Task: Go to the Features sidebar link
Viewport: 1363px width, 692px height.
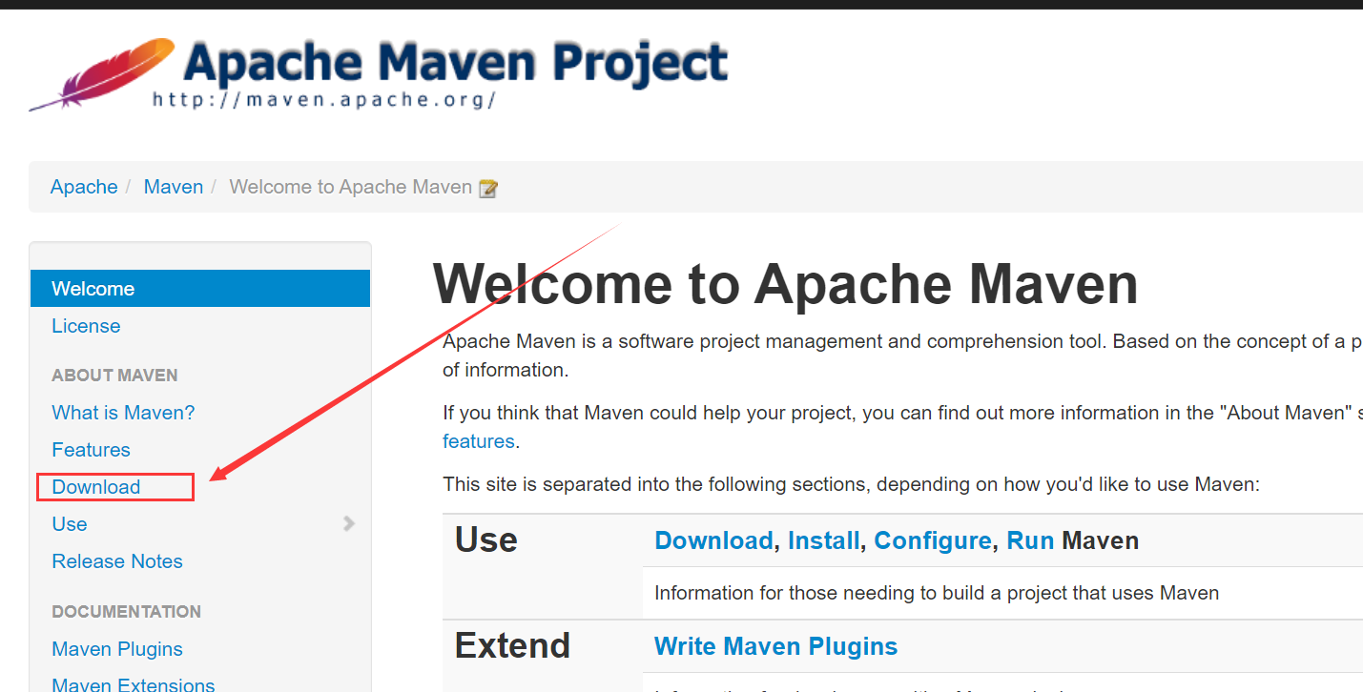Action: coord(91,450)
